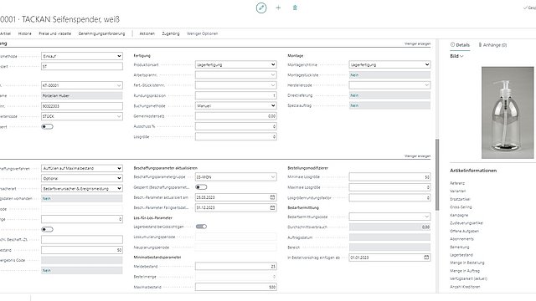Screen dimensions: 536x301
Task: Open the Kampagne link
Action: 459,215
